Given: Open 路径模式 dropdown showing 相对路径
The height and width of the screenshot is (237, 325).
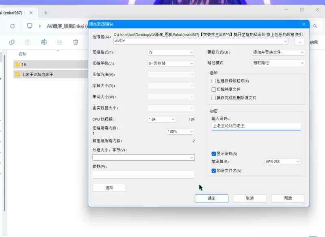Looking at the screenshot, I should click(278, 63).
